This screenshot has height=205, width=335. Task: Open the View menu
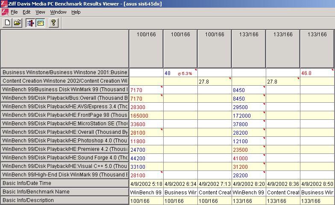point(40,12)
